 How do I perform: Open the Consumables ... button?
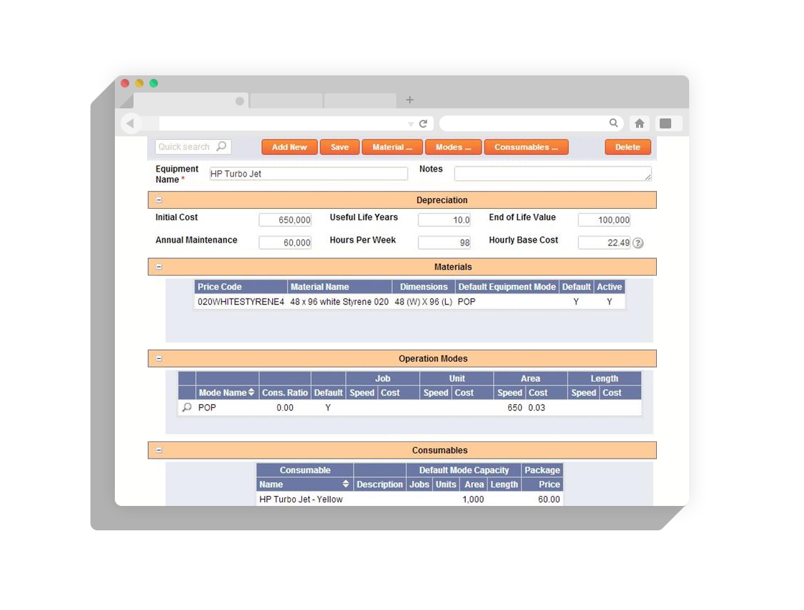526,147
